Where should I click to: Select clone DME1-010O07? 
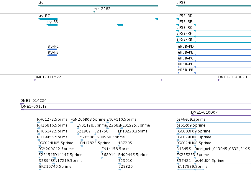pyautogui.click(x=204, y=112)
